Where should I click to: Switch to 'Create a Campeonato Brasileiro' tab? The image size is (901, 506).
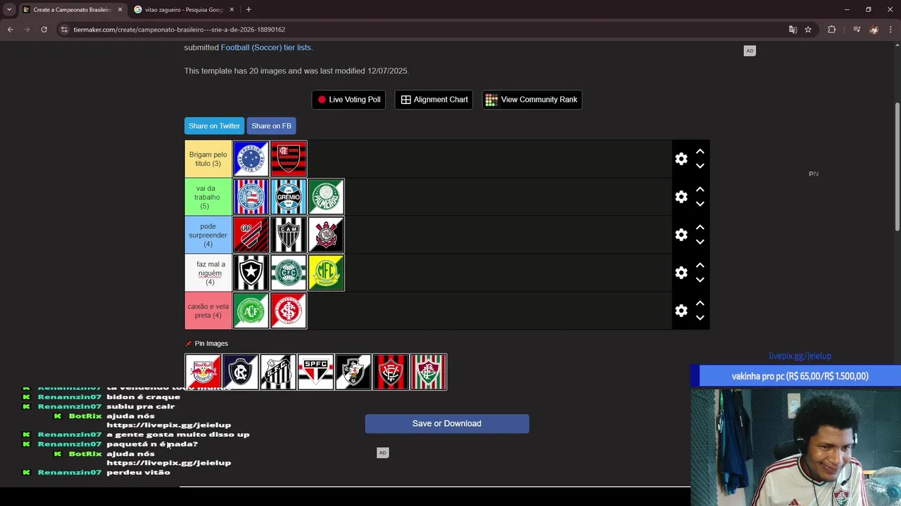73,10
